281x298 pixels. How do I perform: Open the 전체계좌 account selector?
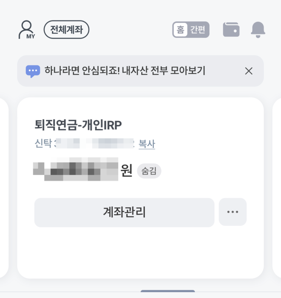pyautogui.click(x=67, y=29)
